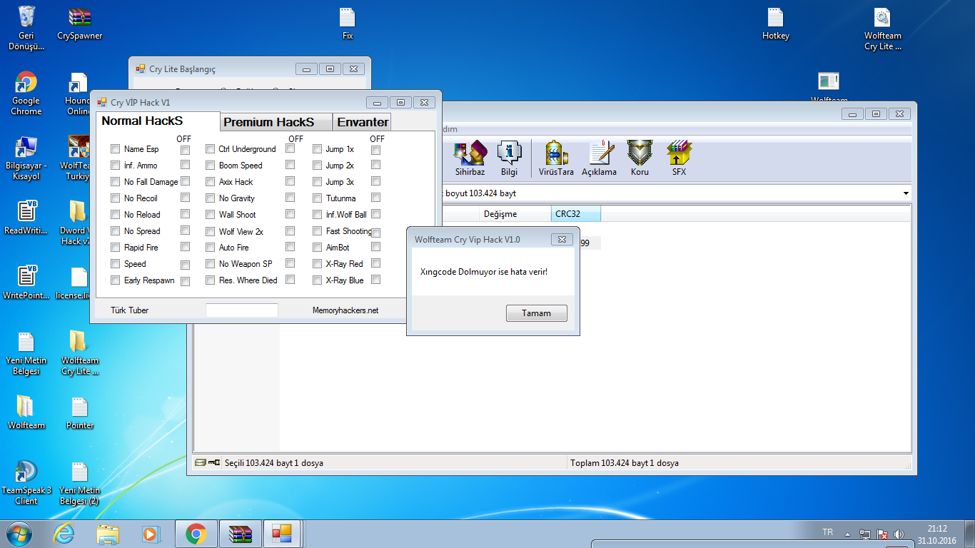The height and width of the screenshot is (548, 975).
Task: Click the Tamam button in the dialog
Action: (536, 313)
